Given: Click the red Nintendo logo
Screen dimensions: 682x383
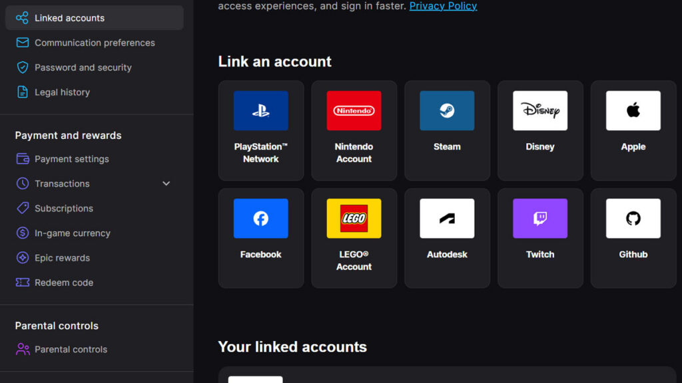Looking at the screenshot, I should (x=354, y=111).
